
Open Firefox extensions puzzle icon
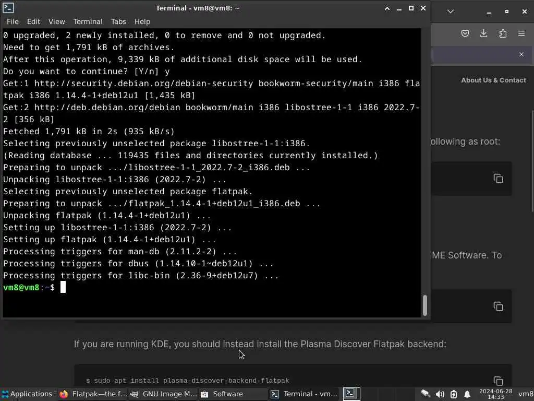503,33
